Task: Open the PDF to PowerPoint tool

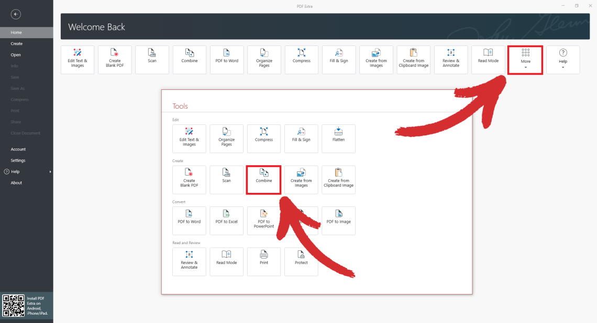Action: click(263, 221)
